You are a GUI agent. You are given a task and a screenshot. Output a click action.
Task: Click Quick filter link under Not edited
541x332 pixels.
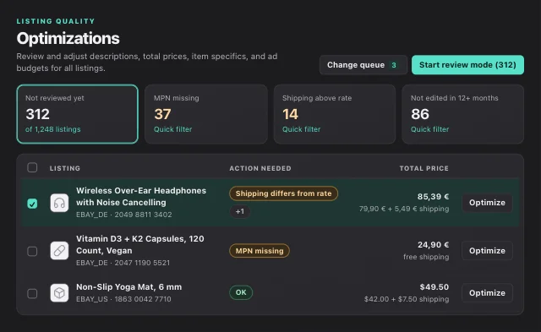[x=429, y=129]
